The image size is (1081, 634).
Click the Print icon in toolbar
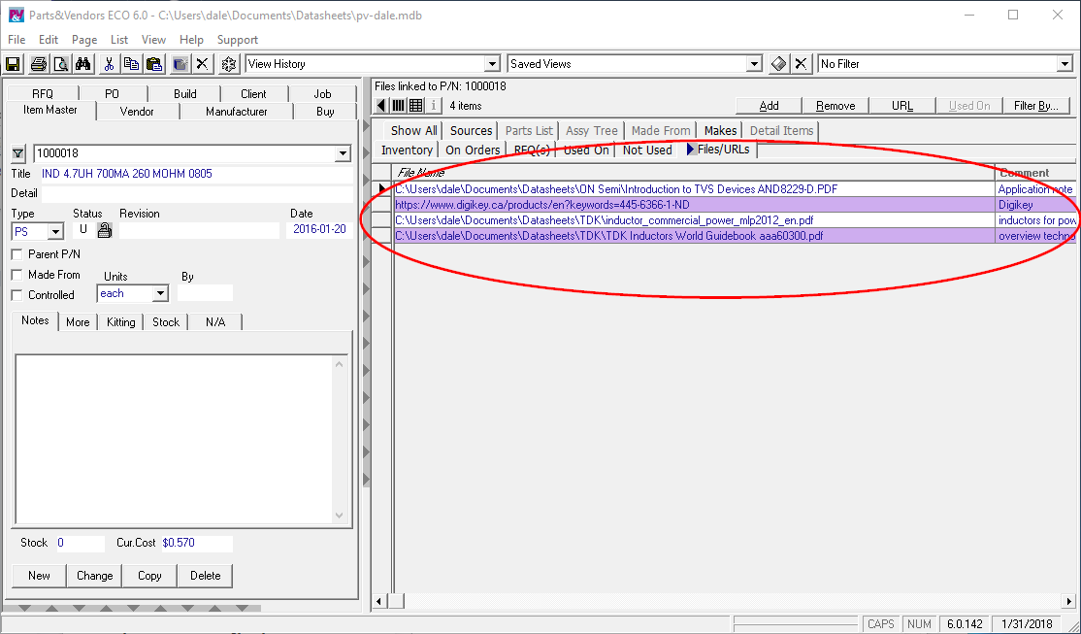(x=39, y=64)
